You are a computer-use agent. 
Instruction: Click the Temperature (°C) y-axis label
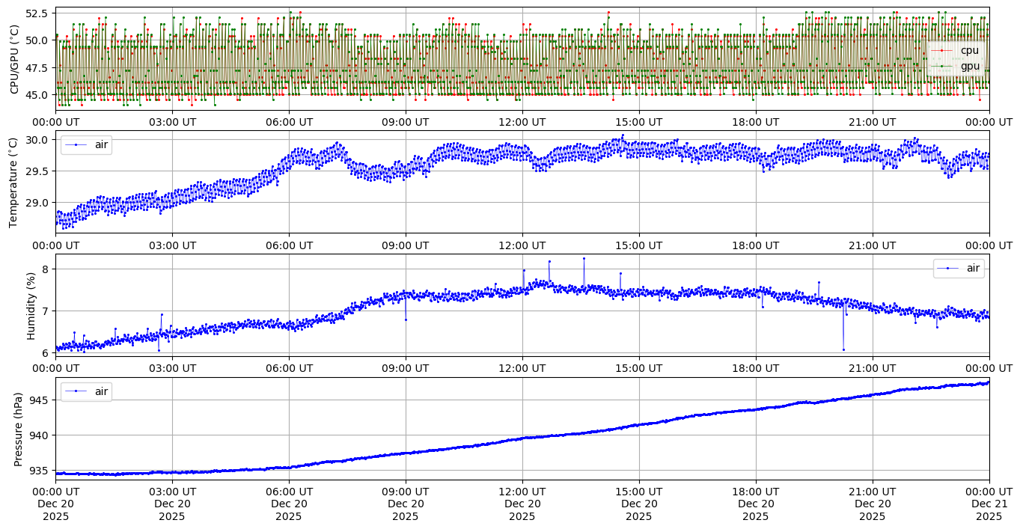13,183
